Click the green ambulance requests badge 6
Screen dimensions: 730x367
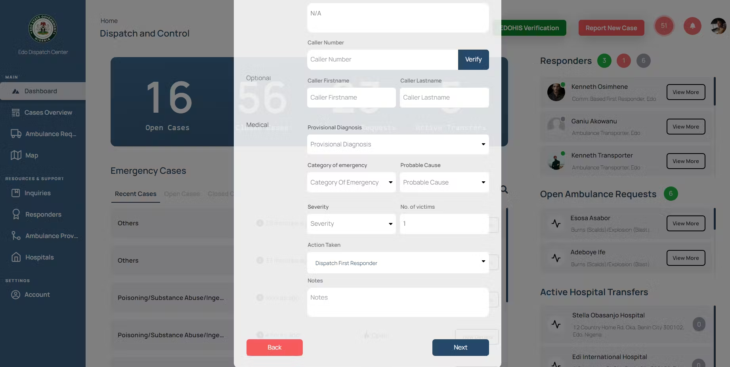coord(671,194)
